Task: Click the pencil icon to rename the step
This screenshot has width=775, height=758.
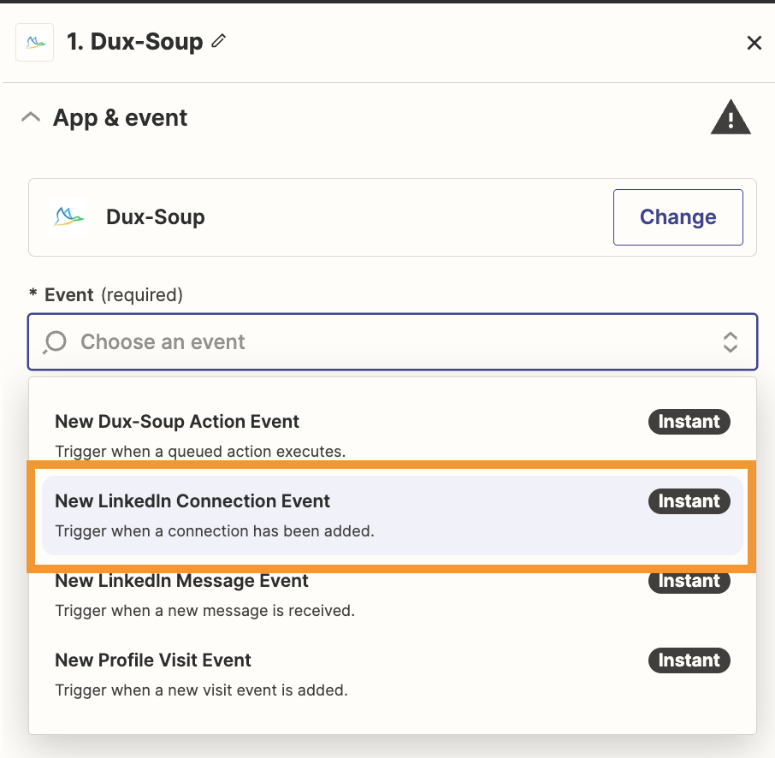Action: 219,41
